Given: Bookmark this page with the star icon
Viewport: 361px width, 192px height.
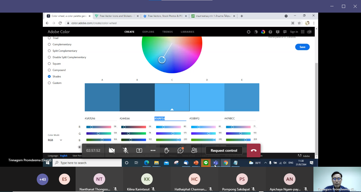Looking at the screenshot, I should 299,23.
